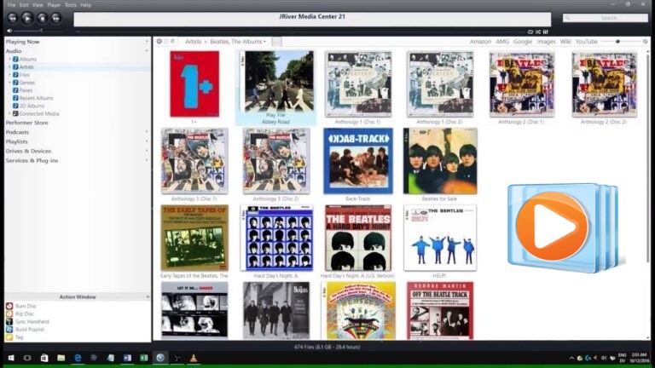Open 3D Albums view

coord(32,106)
